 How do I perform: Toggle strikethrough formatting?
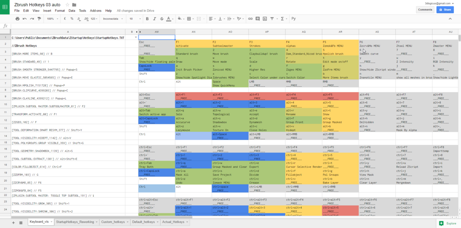point(162,19)
